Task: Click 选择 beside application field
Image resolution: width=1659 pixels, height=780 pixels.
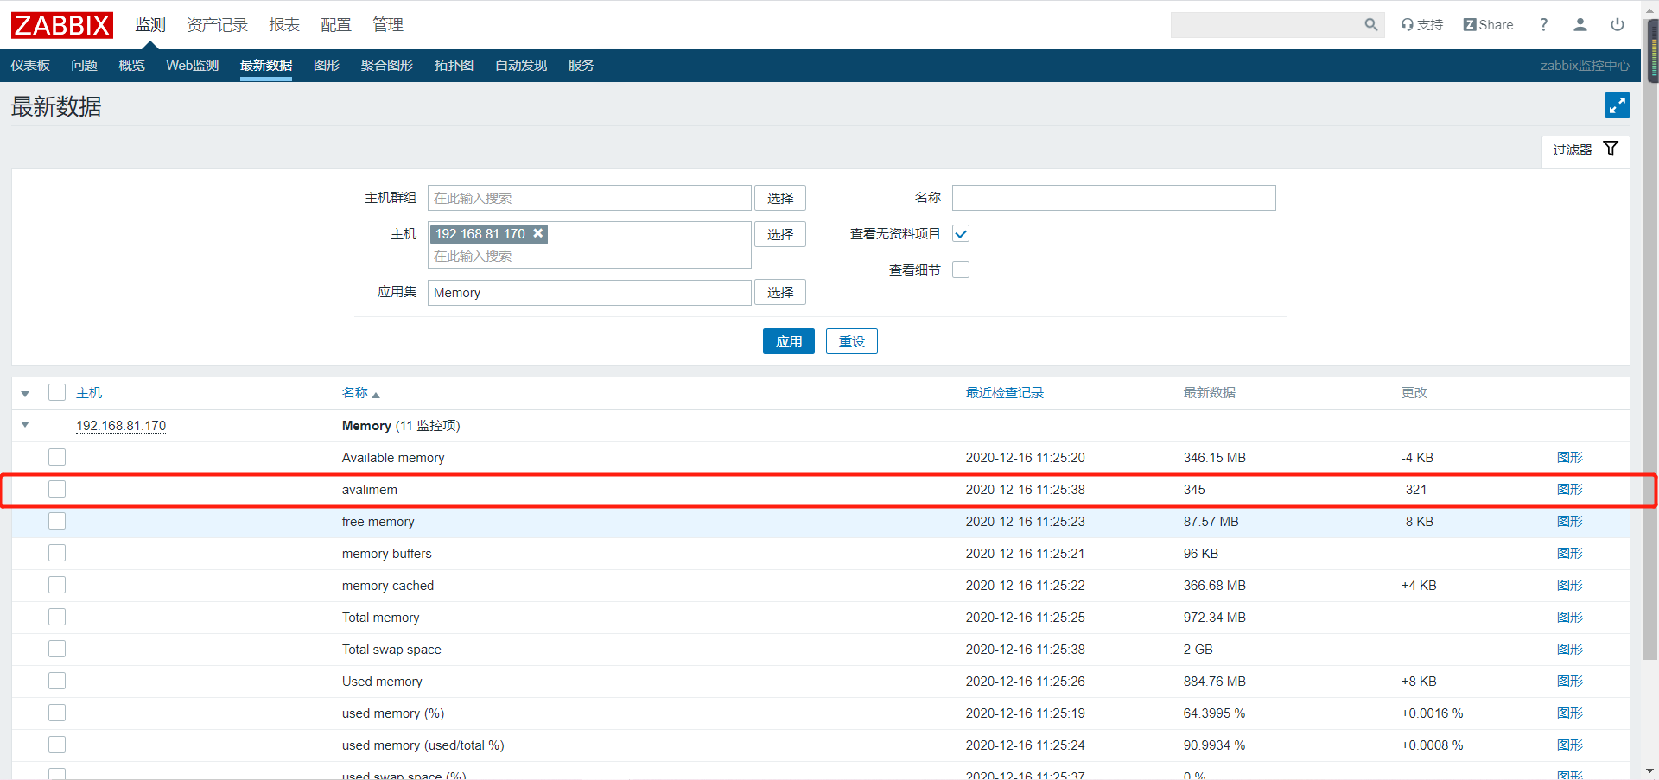Action: tap(780, 292)
